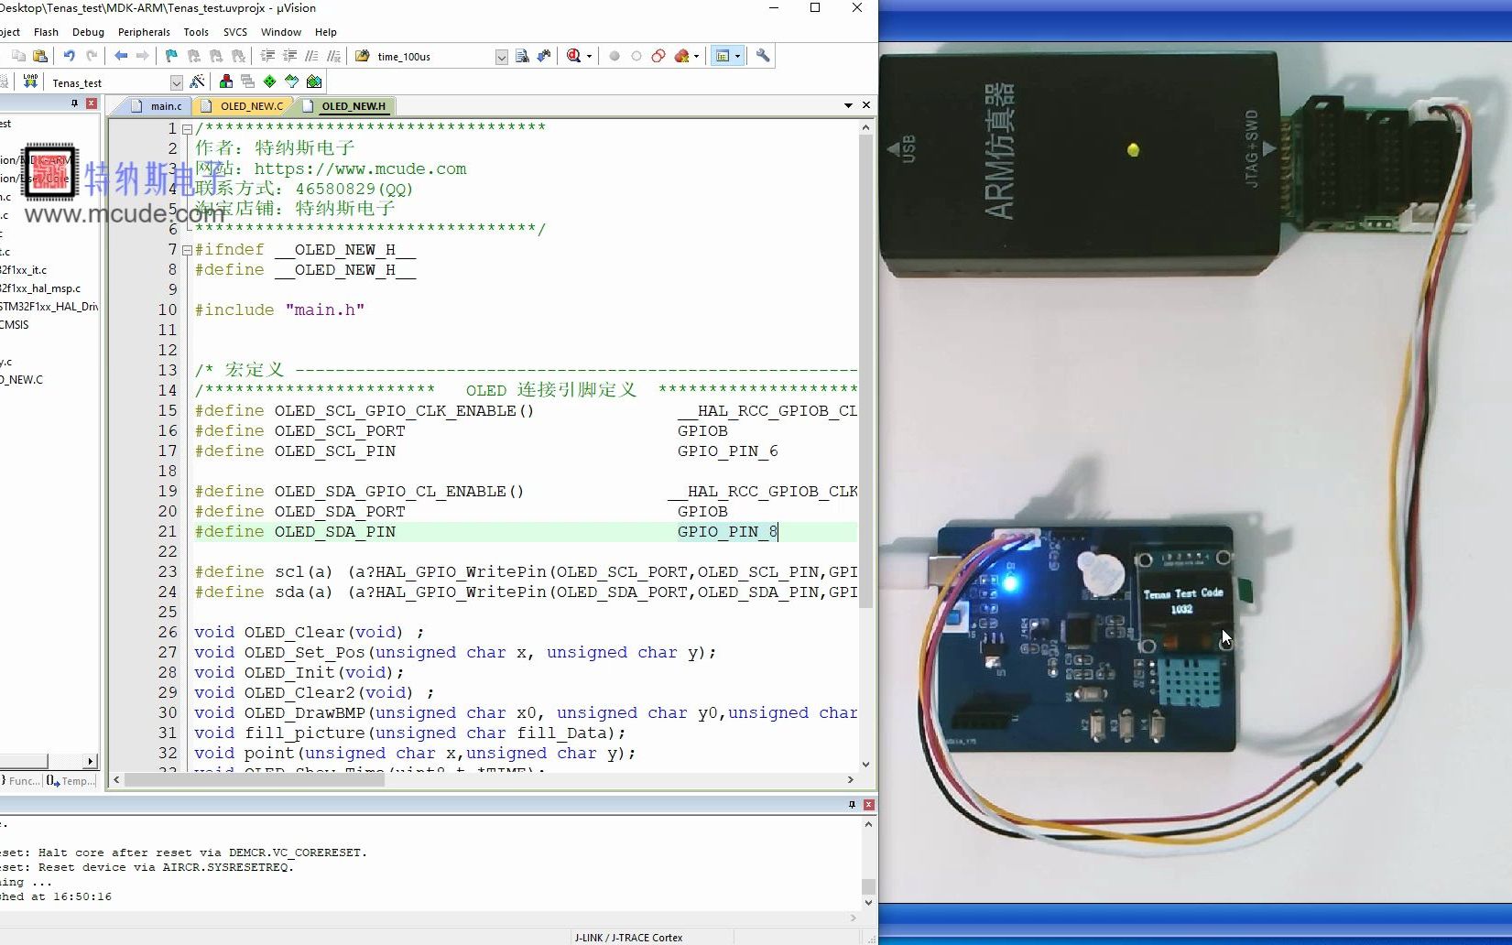
Task: Click the editor horizontal scrollbar
Action: point(484,780)
